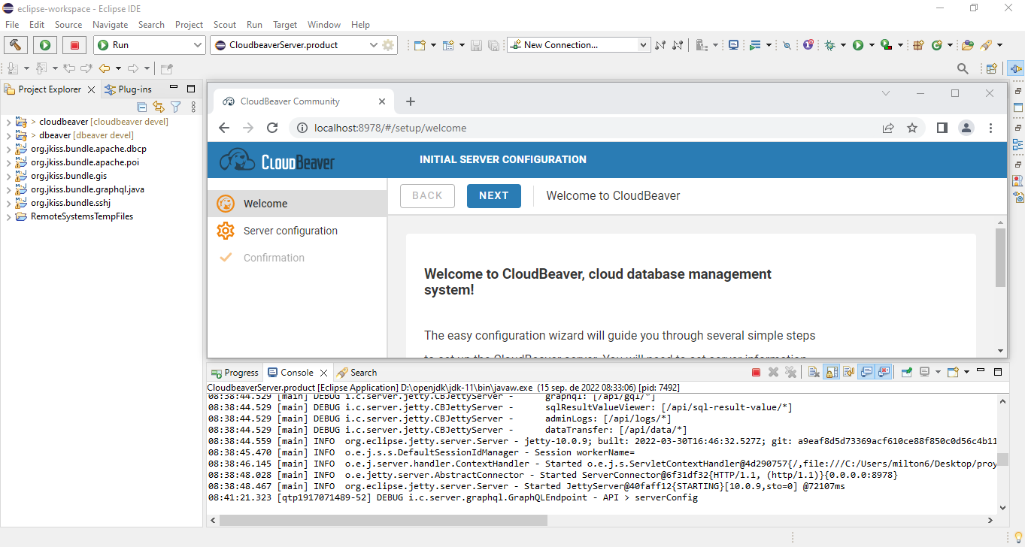Viewport: 1025px width, 547px height.
Task: Stop the process with red Terminate square
Action: 756,371
